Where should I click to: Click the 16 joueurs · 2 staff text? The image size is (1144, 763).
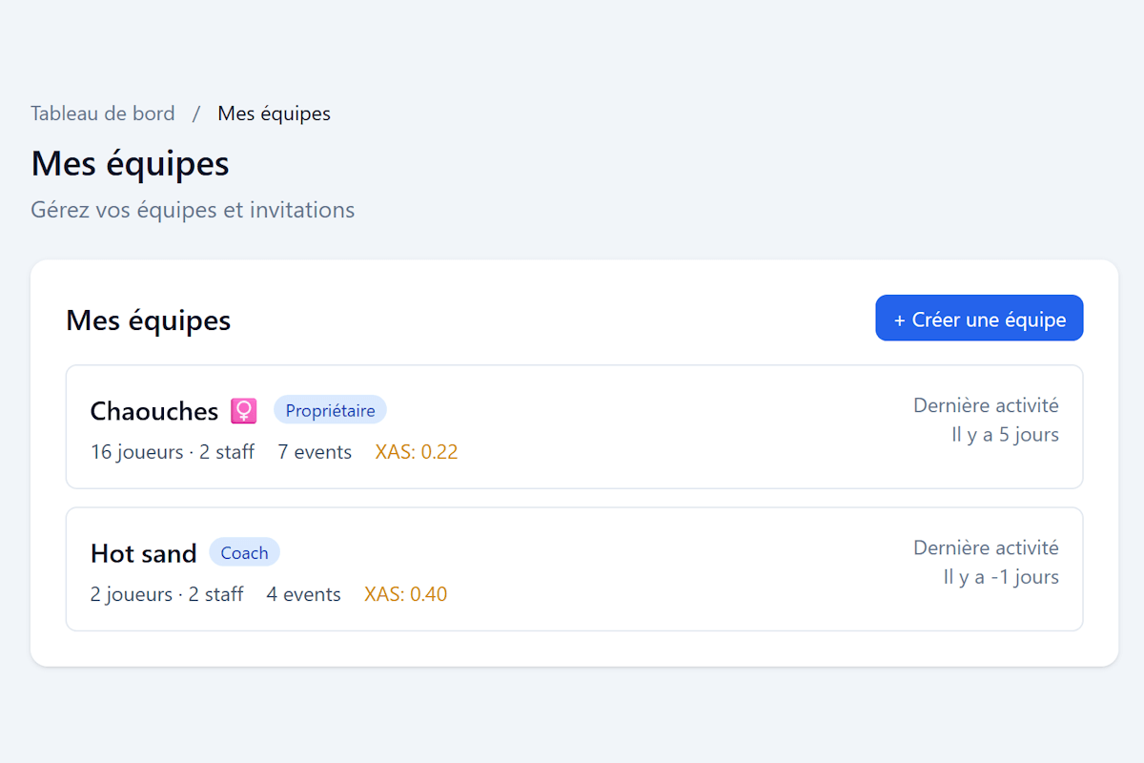coord(173,451)
